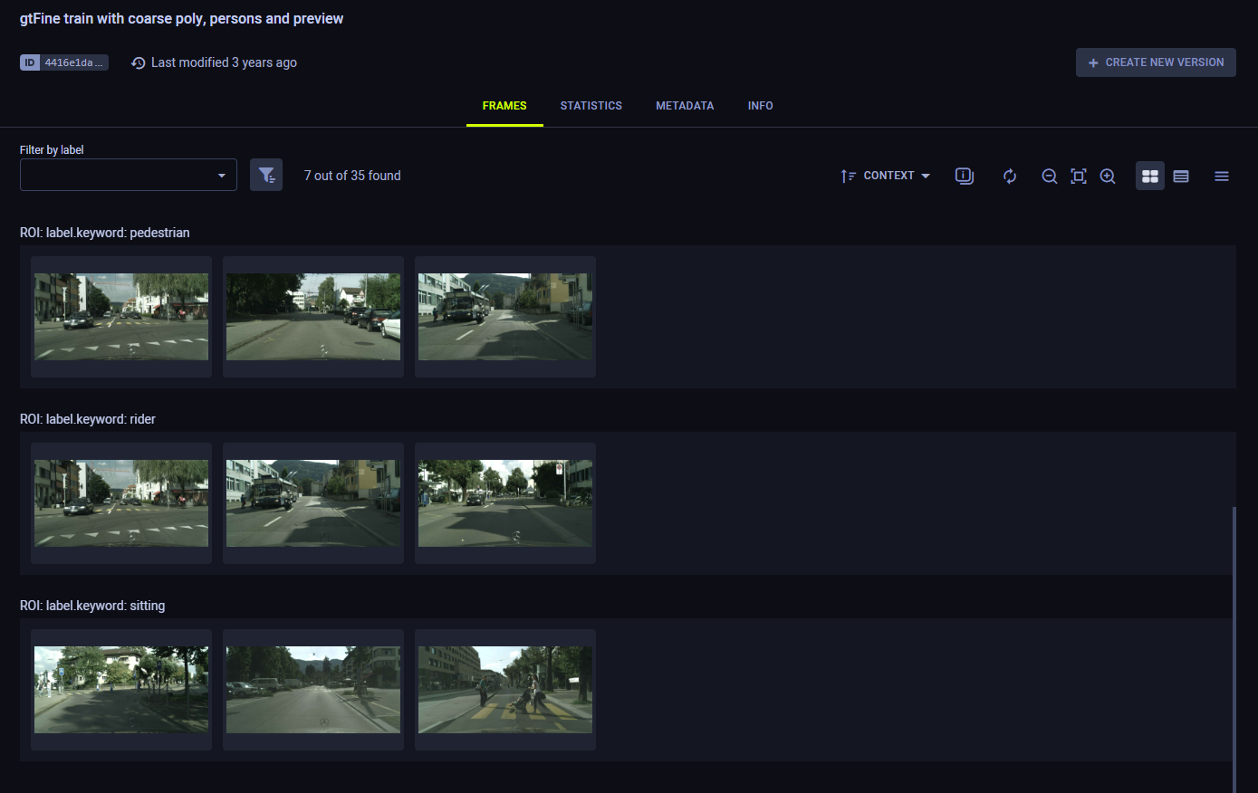Switch to the STATISTICS tab
Viewport: 1258px width, 793px height.
coord(591,106)
